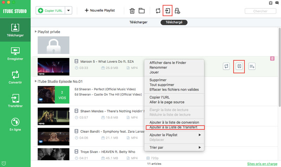Click film icon beside Maroon 5 title
Viewport: 281px width, 167px height.
point(76,61)
